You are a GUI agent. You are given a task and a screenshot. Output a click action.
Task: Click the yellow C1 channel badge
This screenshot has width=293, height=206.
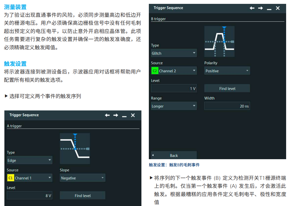[x=10, y=178]
